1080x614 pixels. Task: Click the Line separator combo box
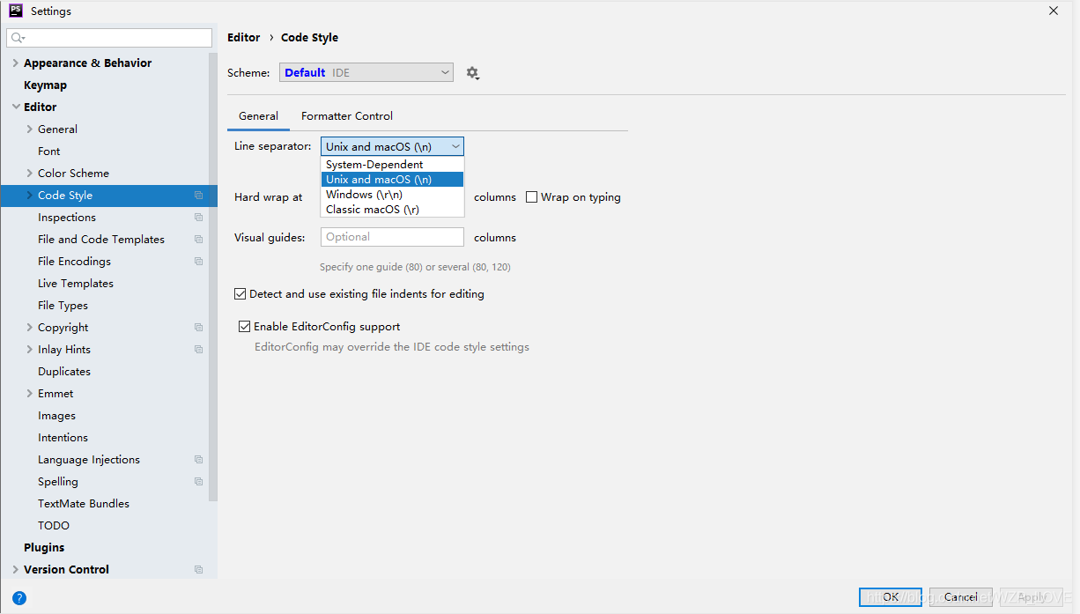392,147
